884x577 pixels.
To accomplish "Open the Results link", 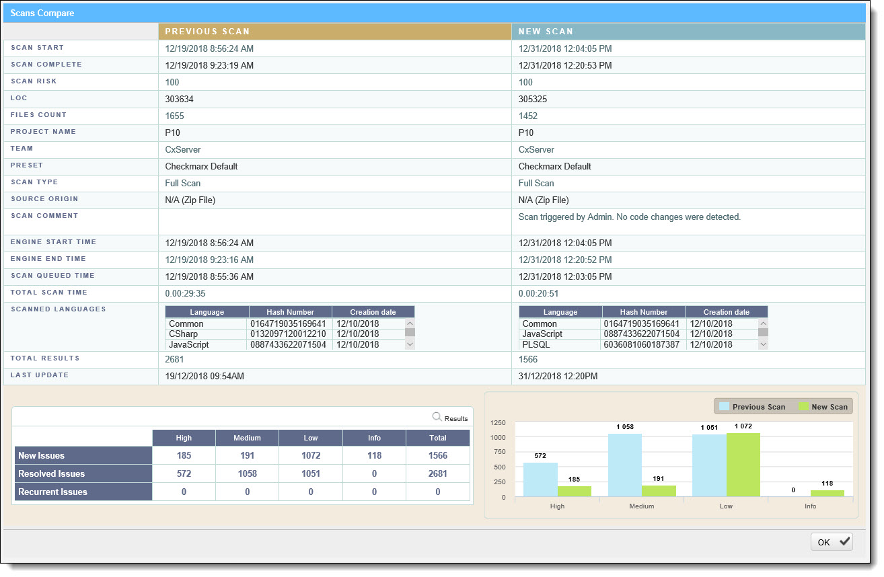I will 456,419.
